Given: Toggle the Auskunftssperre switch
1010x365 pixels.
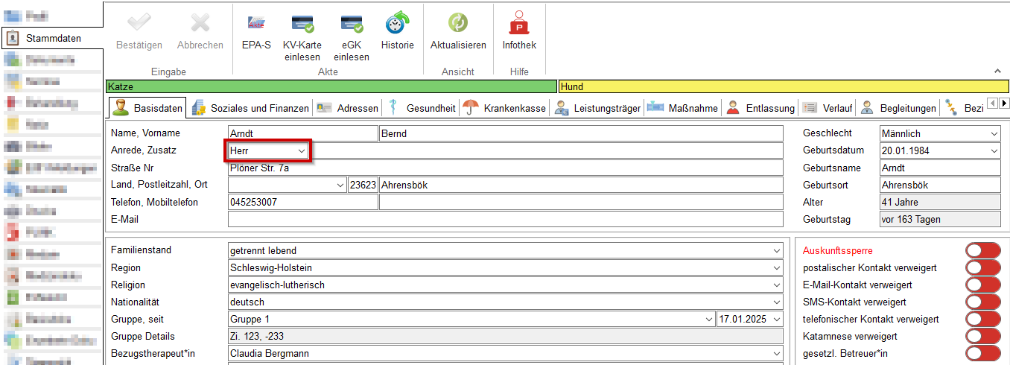Looking at the screenshot, I should [x=982, y=251].
